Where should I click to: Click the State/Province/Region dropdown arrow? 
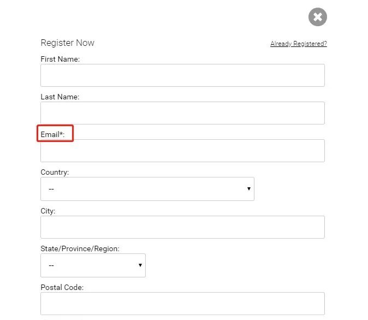(140, 265)
